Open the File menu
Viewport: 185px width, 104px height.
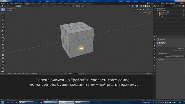coord(4,3)
